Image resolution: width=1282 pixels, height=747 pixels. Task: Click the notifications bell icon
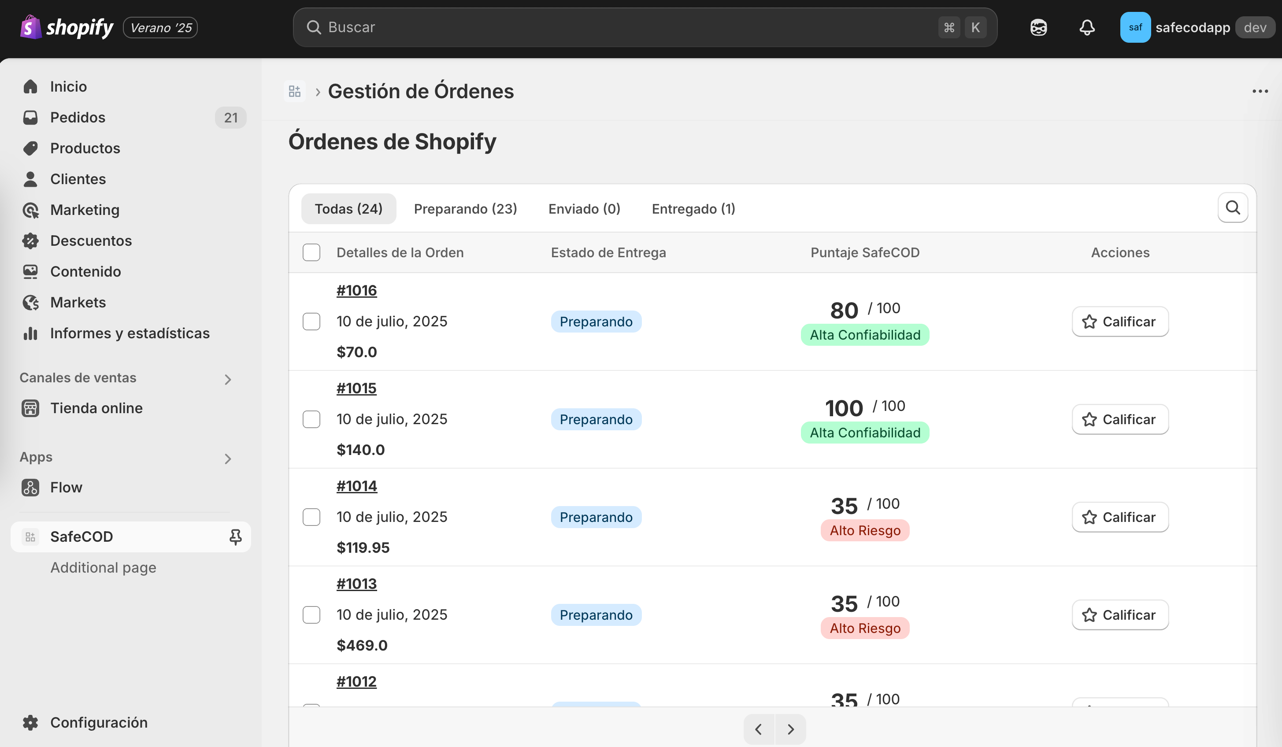tap(1087, 27)
